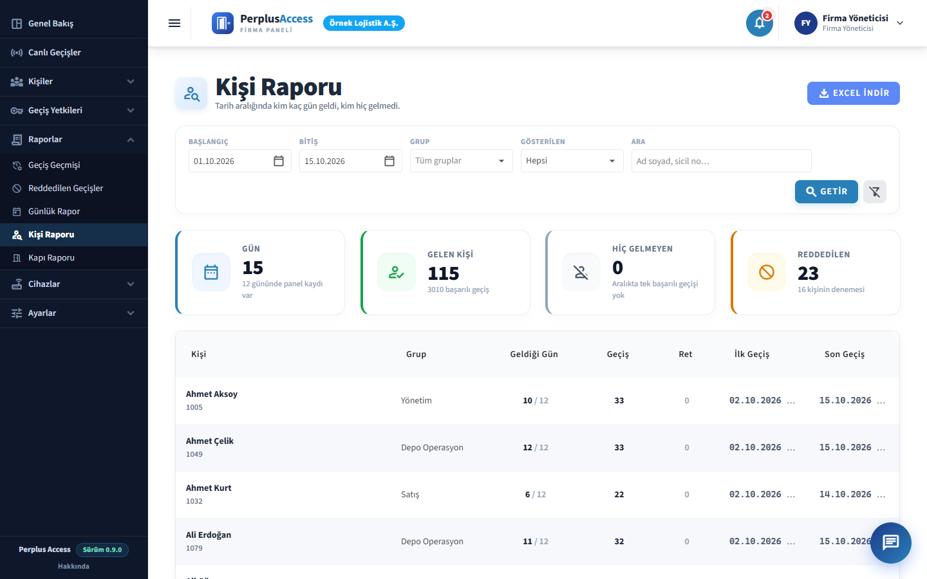Select Kişi Raporu in sidebar
The width and height of the screenshot is (927, 579).
[74, 235]
